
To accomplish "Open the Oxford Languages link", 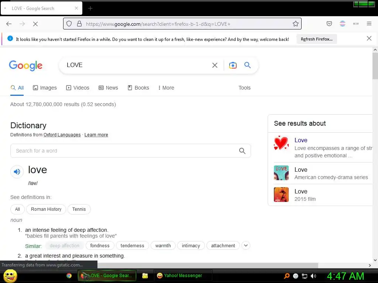I will [62, 135].
